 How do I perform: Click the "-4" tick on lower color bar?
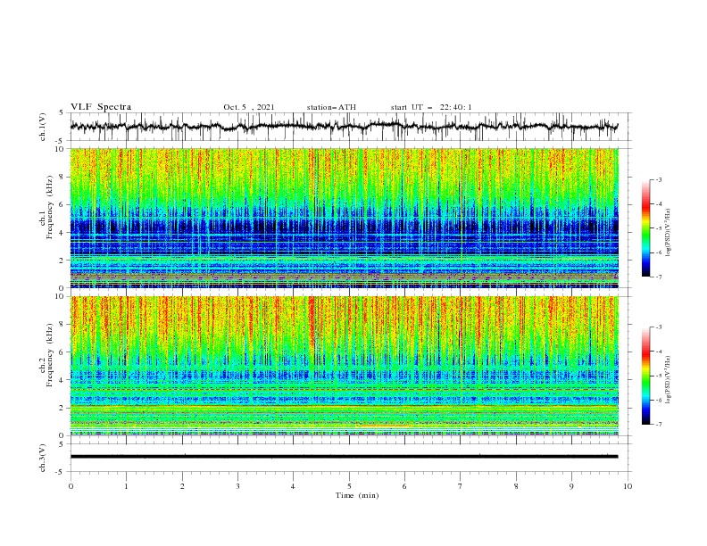pos(658,352)
